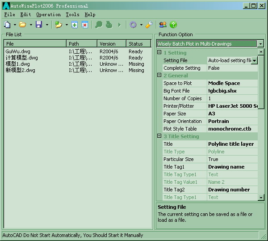Maximize the AutoWisePlot window
Image resolution: width=268 pixels, height=241 pixels.
coord(253,6)
